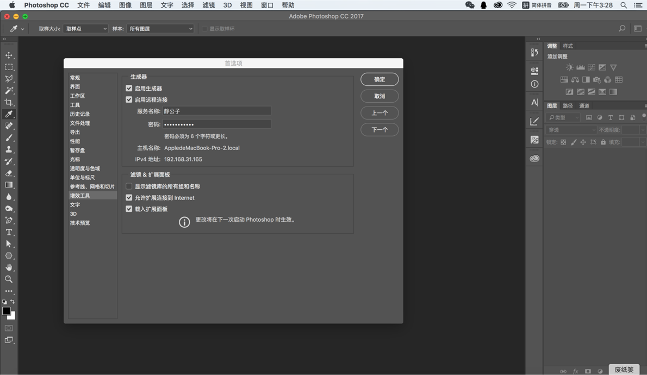Viewport: 647px width, 375px height.
Task: Change screen mode icon
Action: 9,340
